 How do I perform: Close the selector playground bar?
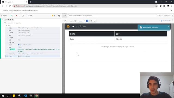click(x=172, y=20)
